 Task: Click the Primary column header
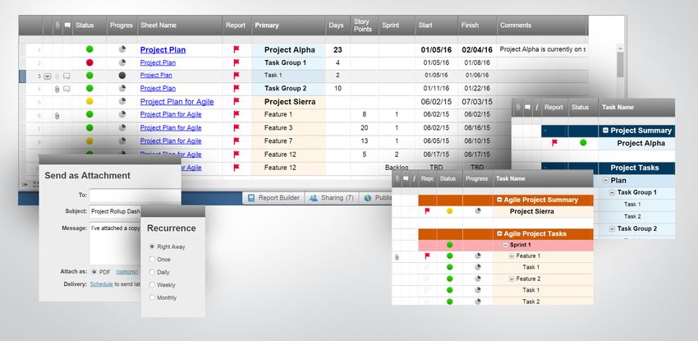(288, 25)
